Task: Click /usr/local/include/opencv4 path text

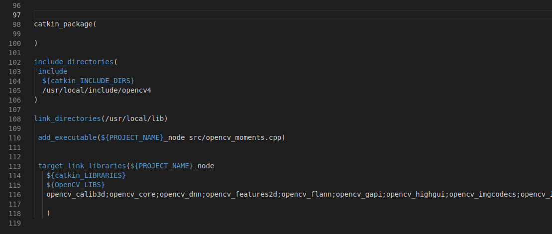Action: pyautogui.click(x=97, y=91)
